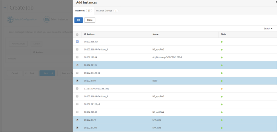Click the green state dot for 10.102.29.200
This screenshot has height=132, width=277.
(222, 128)
